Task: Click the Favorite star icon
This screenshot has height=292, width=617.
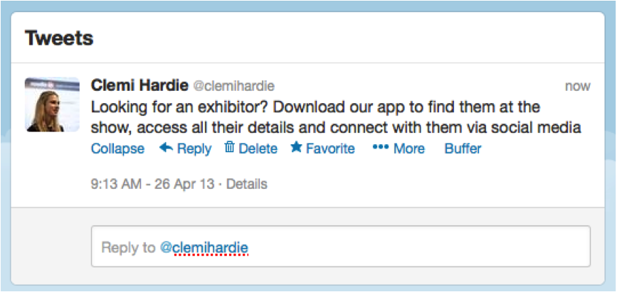Action: [296, 148]
